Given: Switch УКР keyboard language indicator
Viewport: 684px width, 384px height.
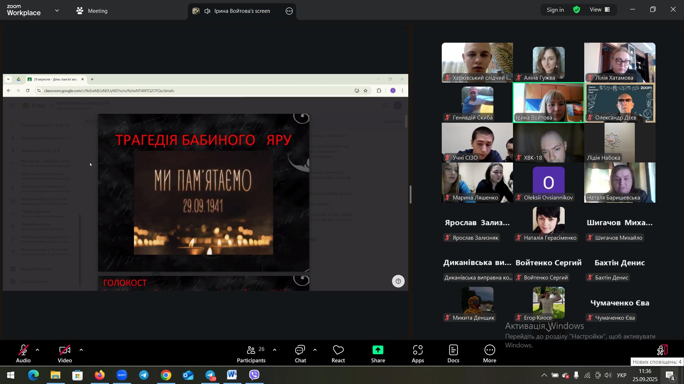Looking at the screenshot, I should click(622, 375).
